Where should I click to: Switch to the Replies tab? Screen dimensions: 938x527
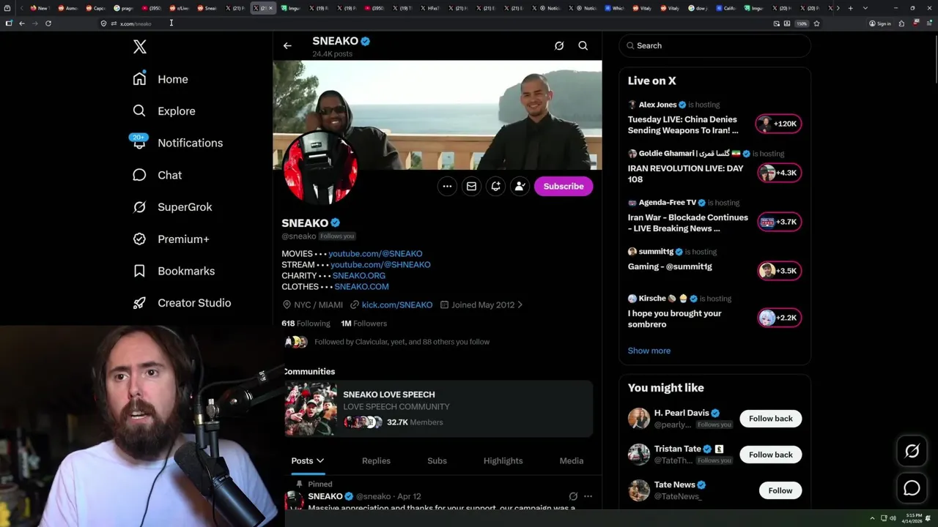coord(376,460)
